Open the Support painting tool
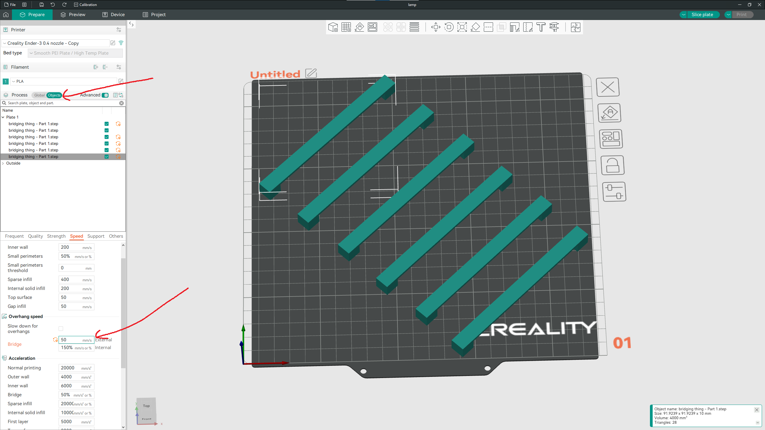Viewport: 765px width, 430px height. click(515, 27)
